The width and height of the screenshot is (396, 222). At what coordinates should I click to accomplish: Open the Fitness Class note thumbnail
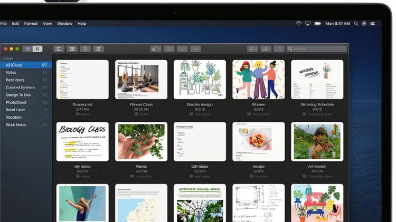click(x=141, y=80)
